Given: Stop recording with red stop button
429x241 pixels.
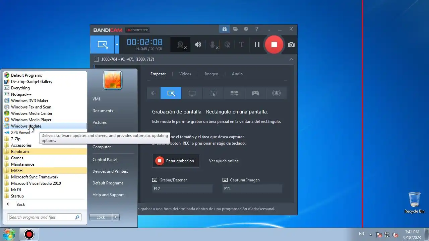Looking at the screenshot, I should [x=274, y=45].
